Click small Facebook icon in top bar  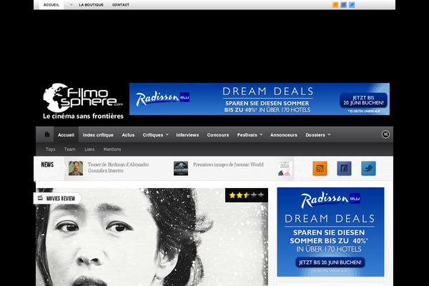coord(343,5)
